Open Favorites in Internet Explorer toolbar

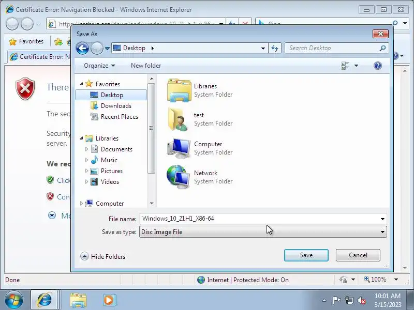coord(26,41)
